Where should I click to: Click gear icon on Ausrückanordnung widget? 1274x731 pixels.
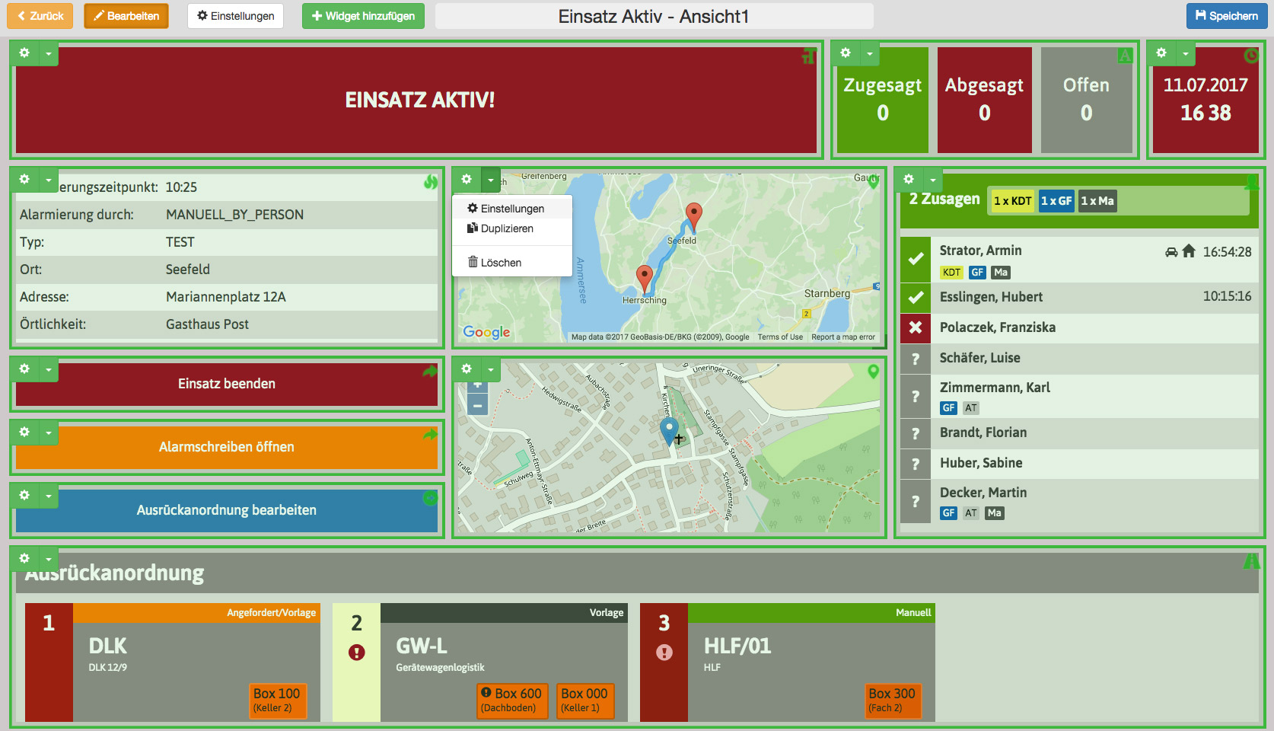(x=24, y=559)
